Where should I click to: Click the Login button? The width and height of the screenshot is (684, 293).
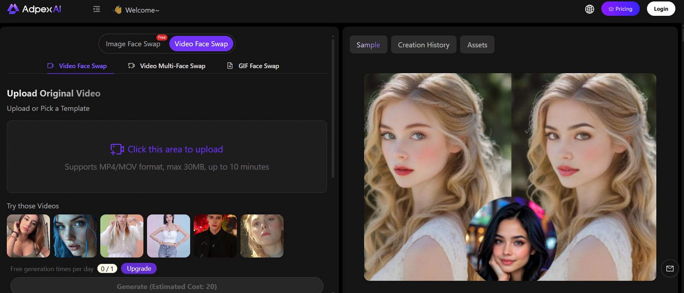coord(660,9)
